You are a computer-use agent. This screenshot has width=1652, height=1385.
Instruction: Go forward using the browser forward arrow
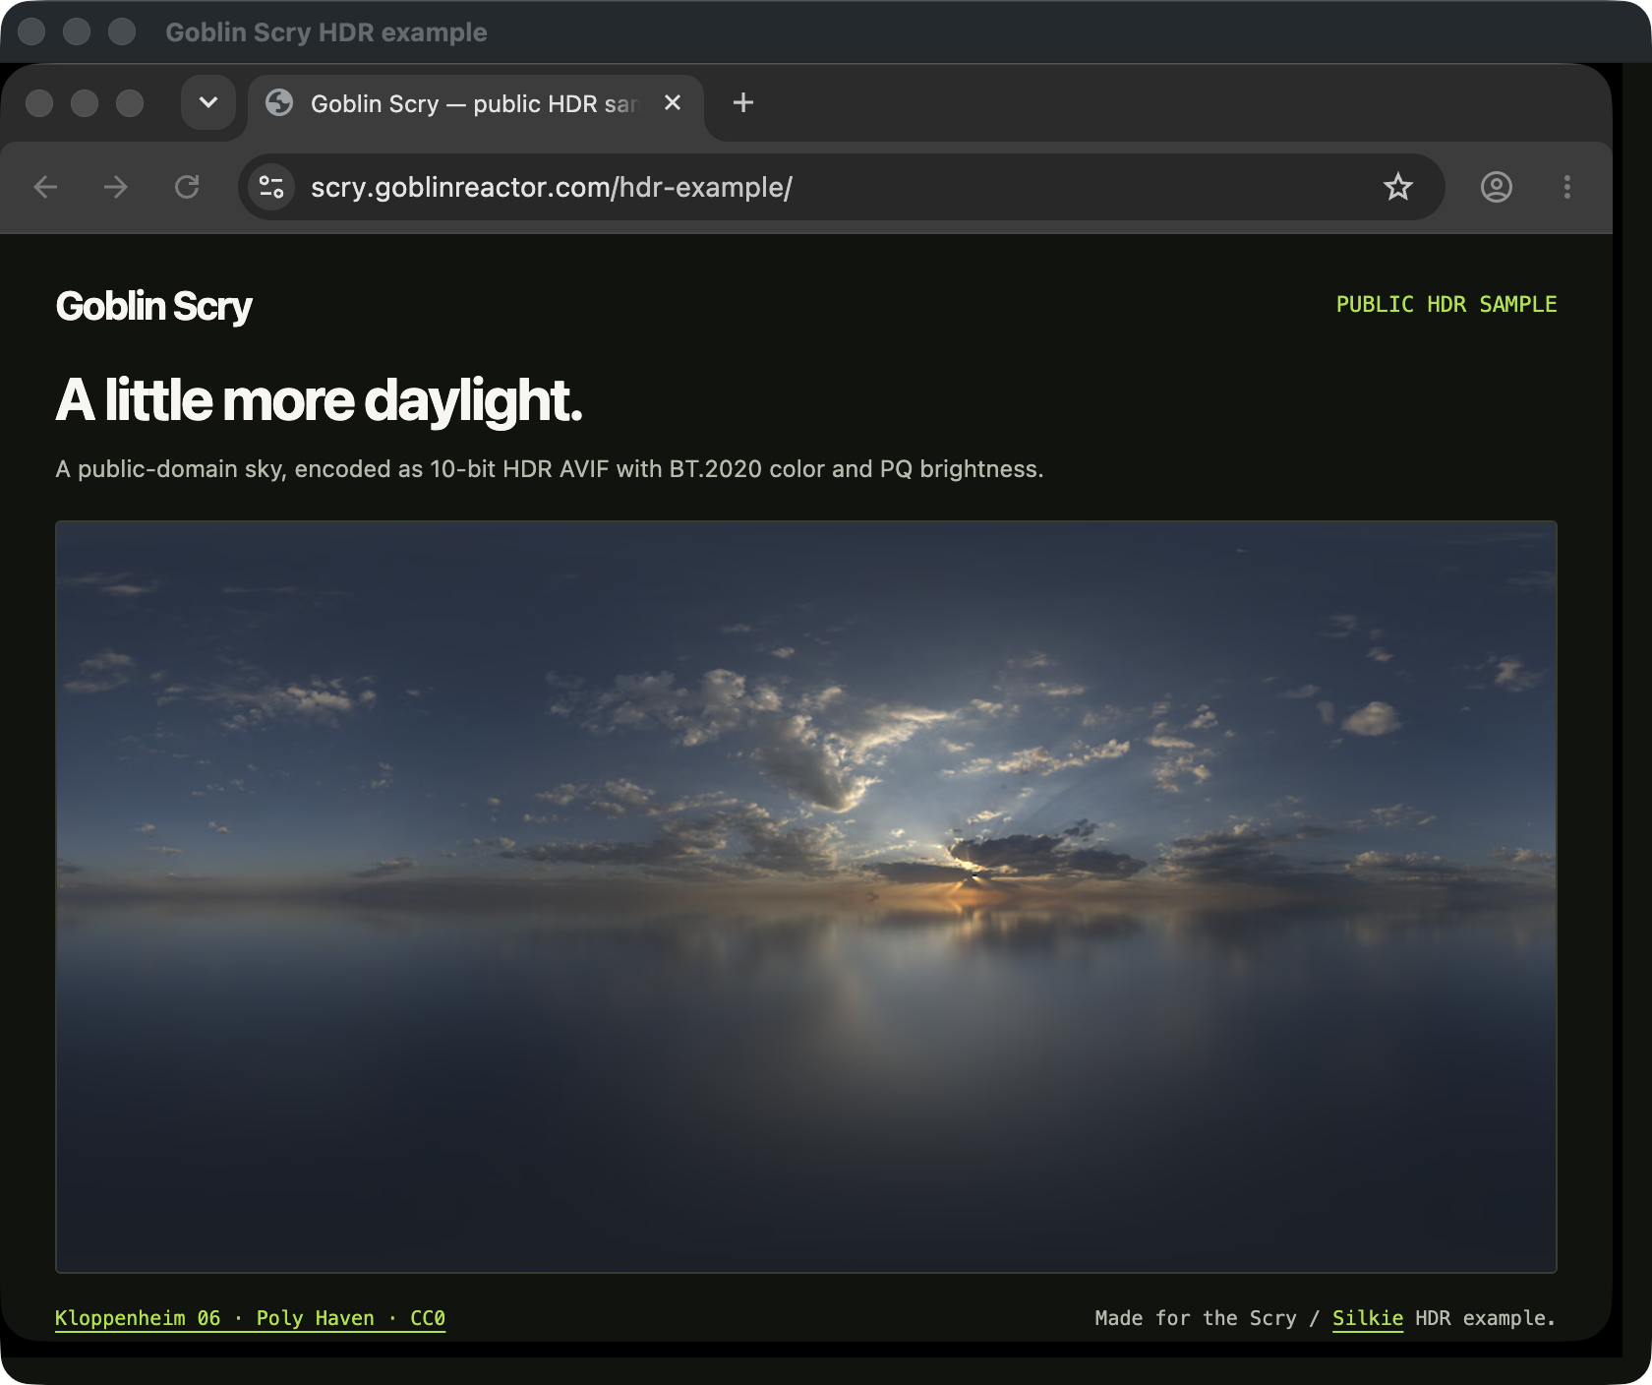(116, 187)
